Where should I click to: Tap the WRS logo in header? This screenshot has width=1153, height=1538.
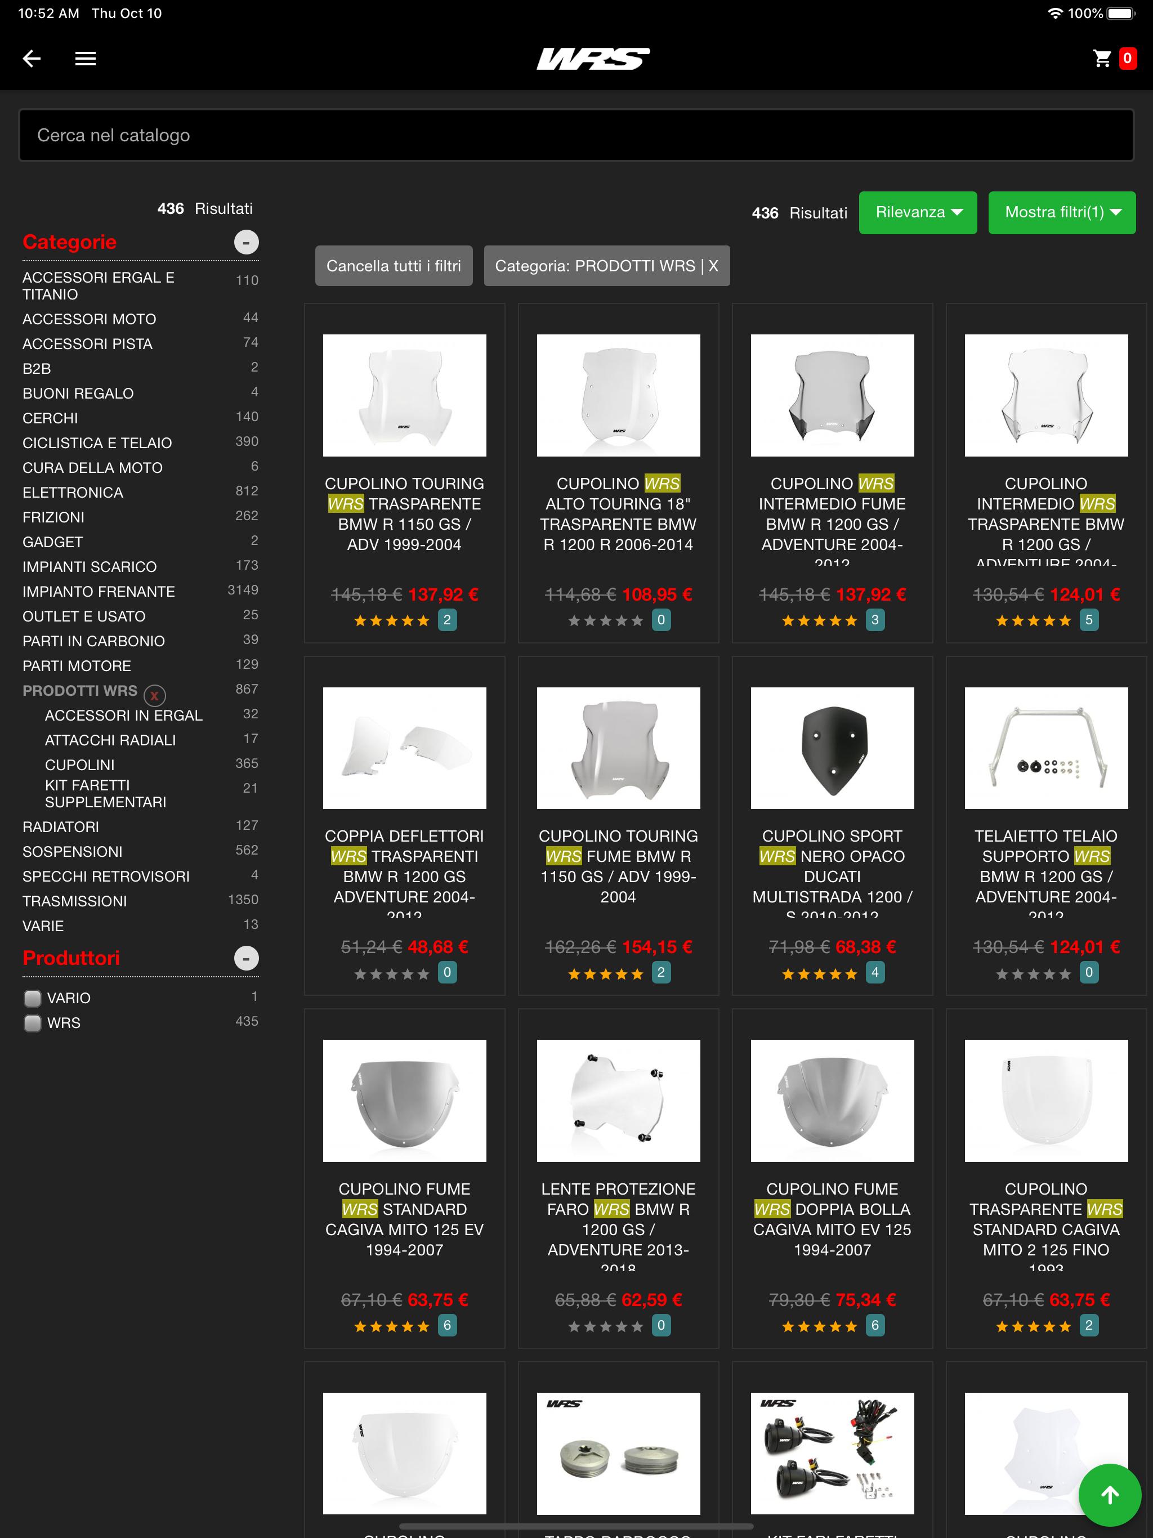coord(593,59)
